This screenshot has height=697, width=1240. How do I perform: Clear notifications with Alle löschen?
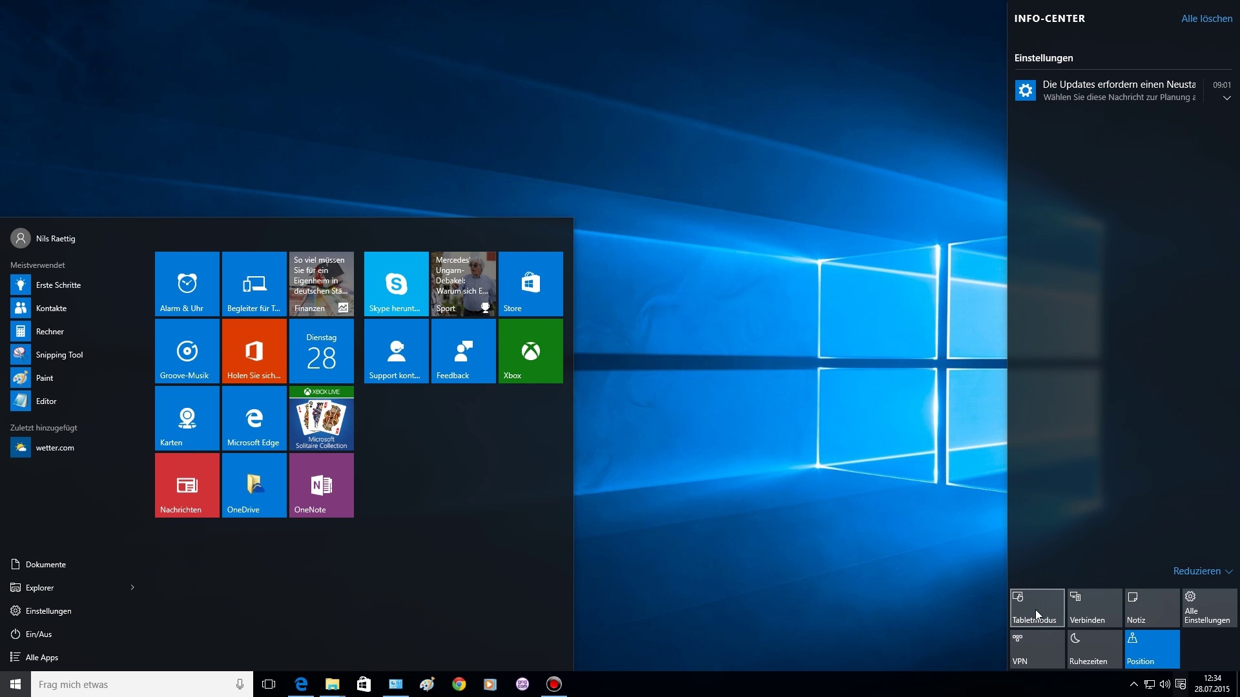1206,18
